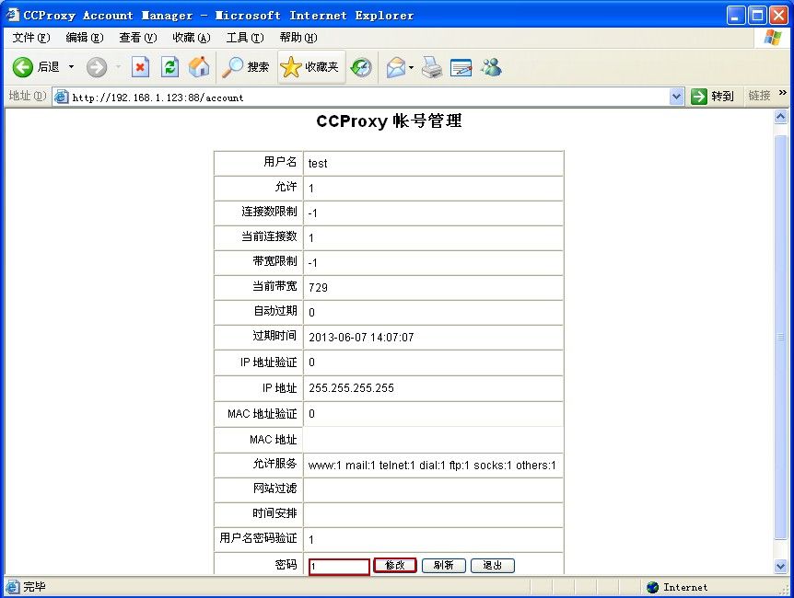Click the Edit page icon
The height and width of the screenshot is (598, 794).
point(461,67)
